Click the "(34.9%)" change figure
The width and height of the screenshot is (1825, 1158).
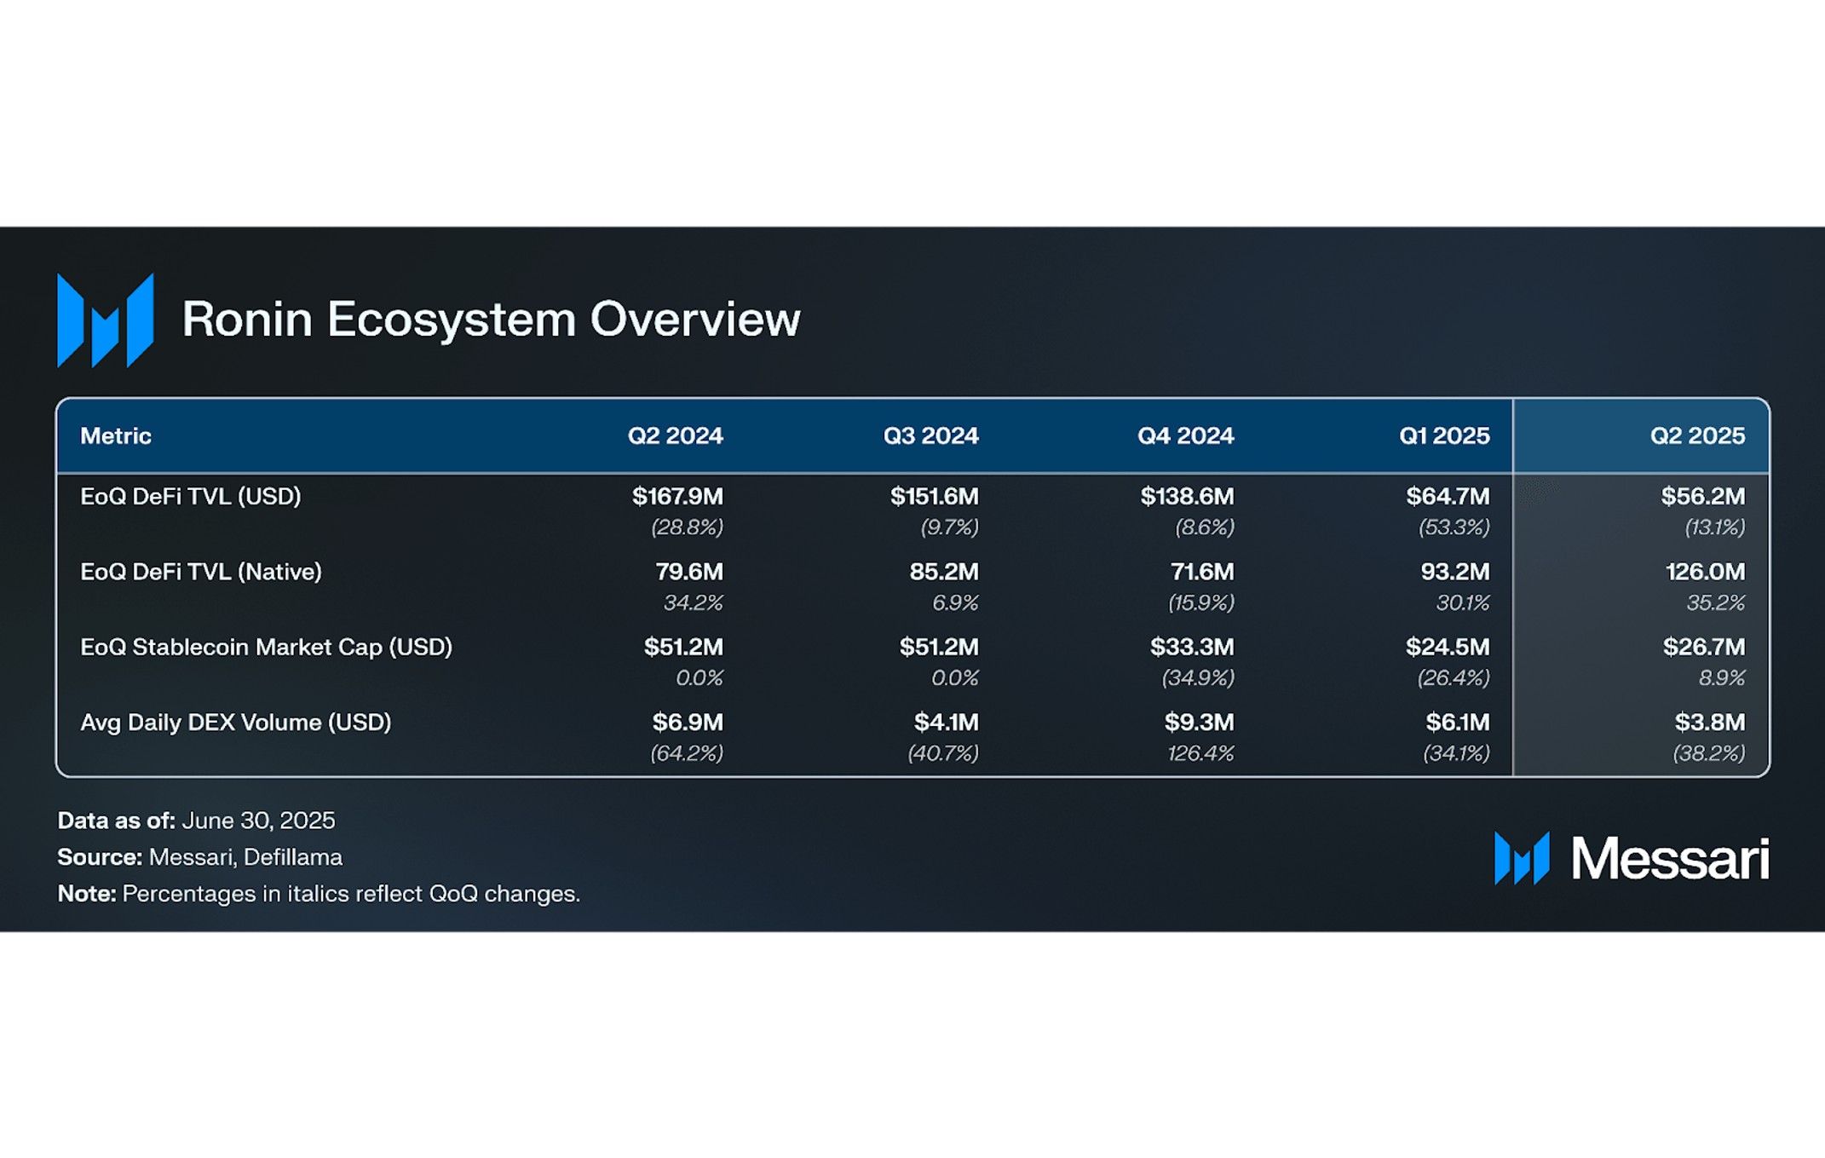coord(1198,678)
